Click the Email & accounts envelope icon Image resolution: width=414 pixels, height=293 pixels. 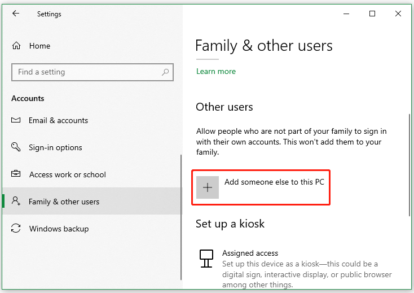point(16,120)
